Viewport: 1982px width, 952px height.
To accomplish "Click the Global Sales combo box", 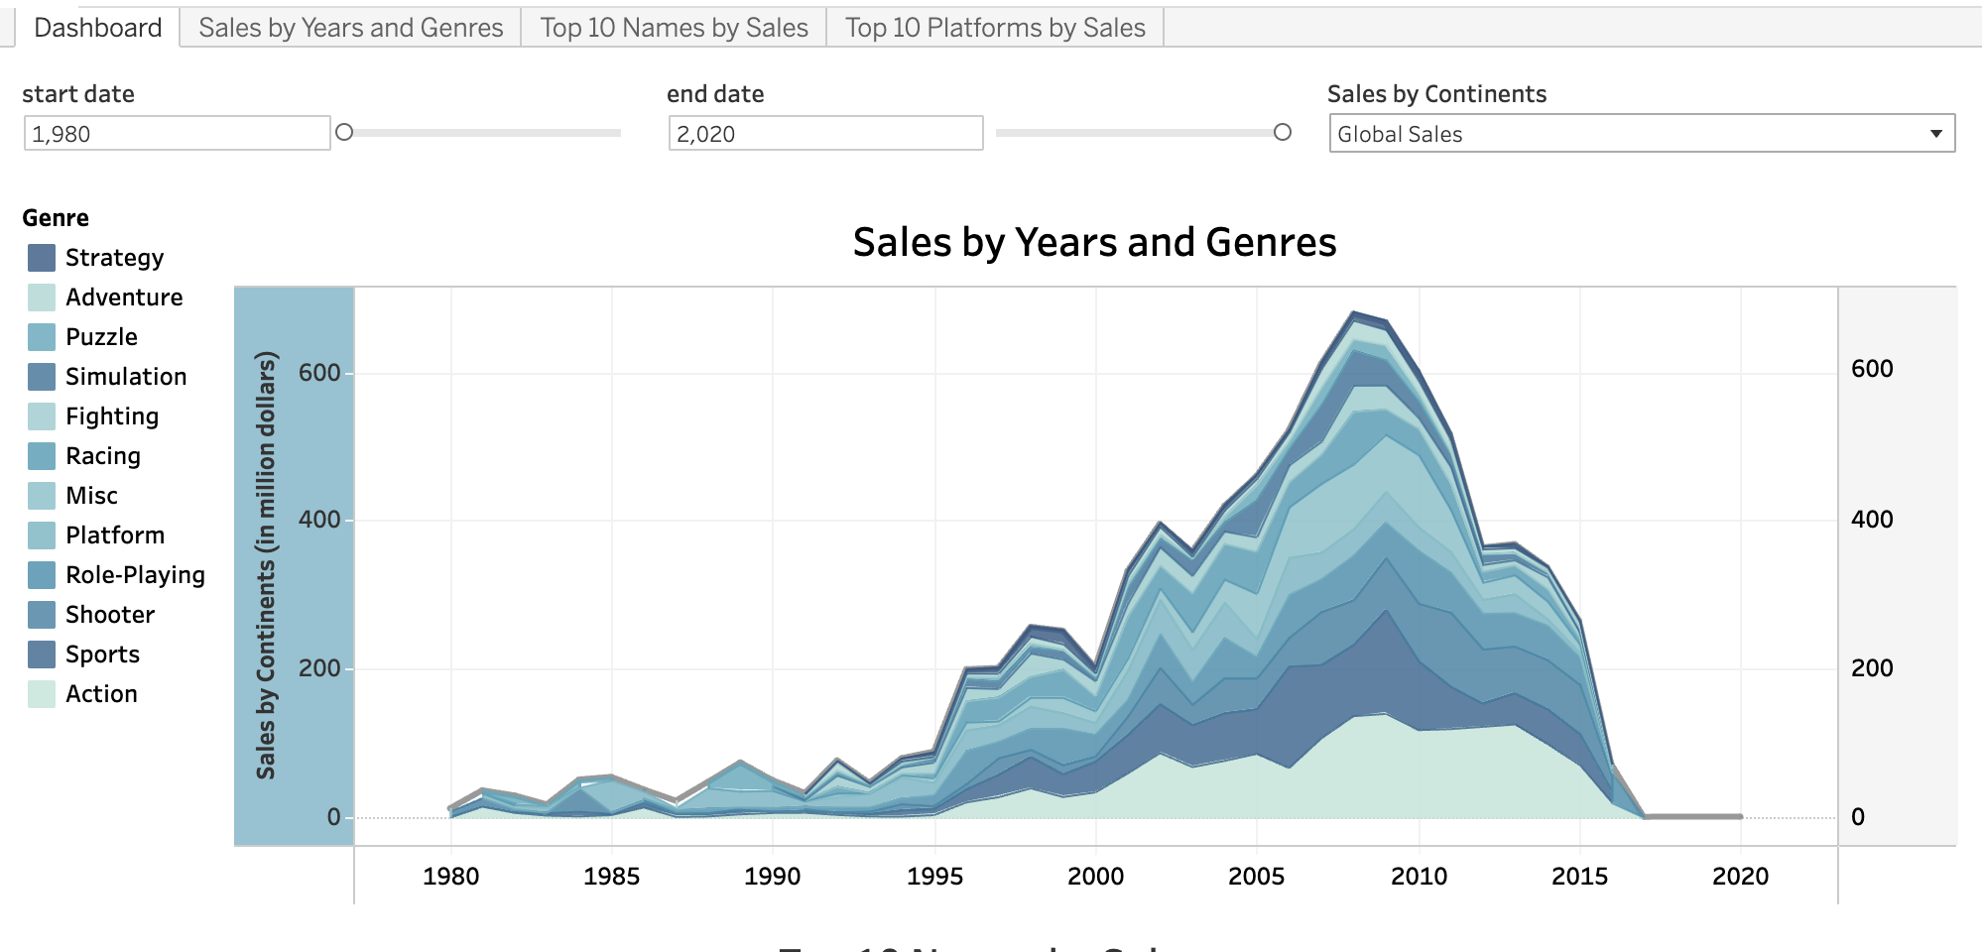I will (x=1642, y=134).
